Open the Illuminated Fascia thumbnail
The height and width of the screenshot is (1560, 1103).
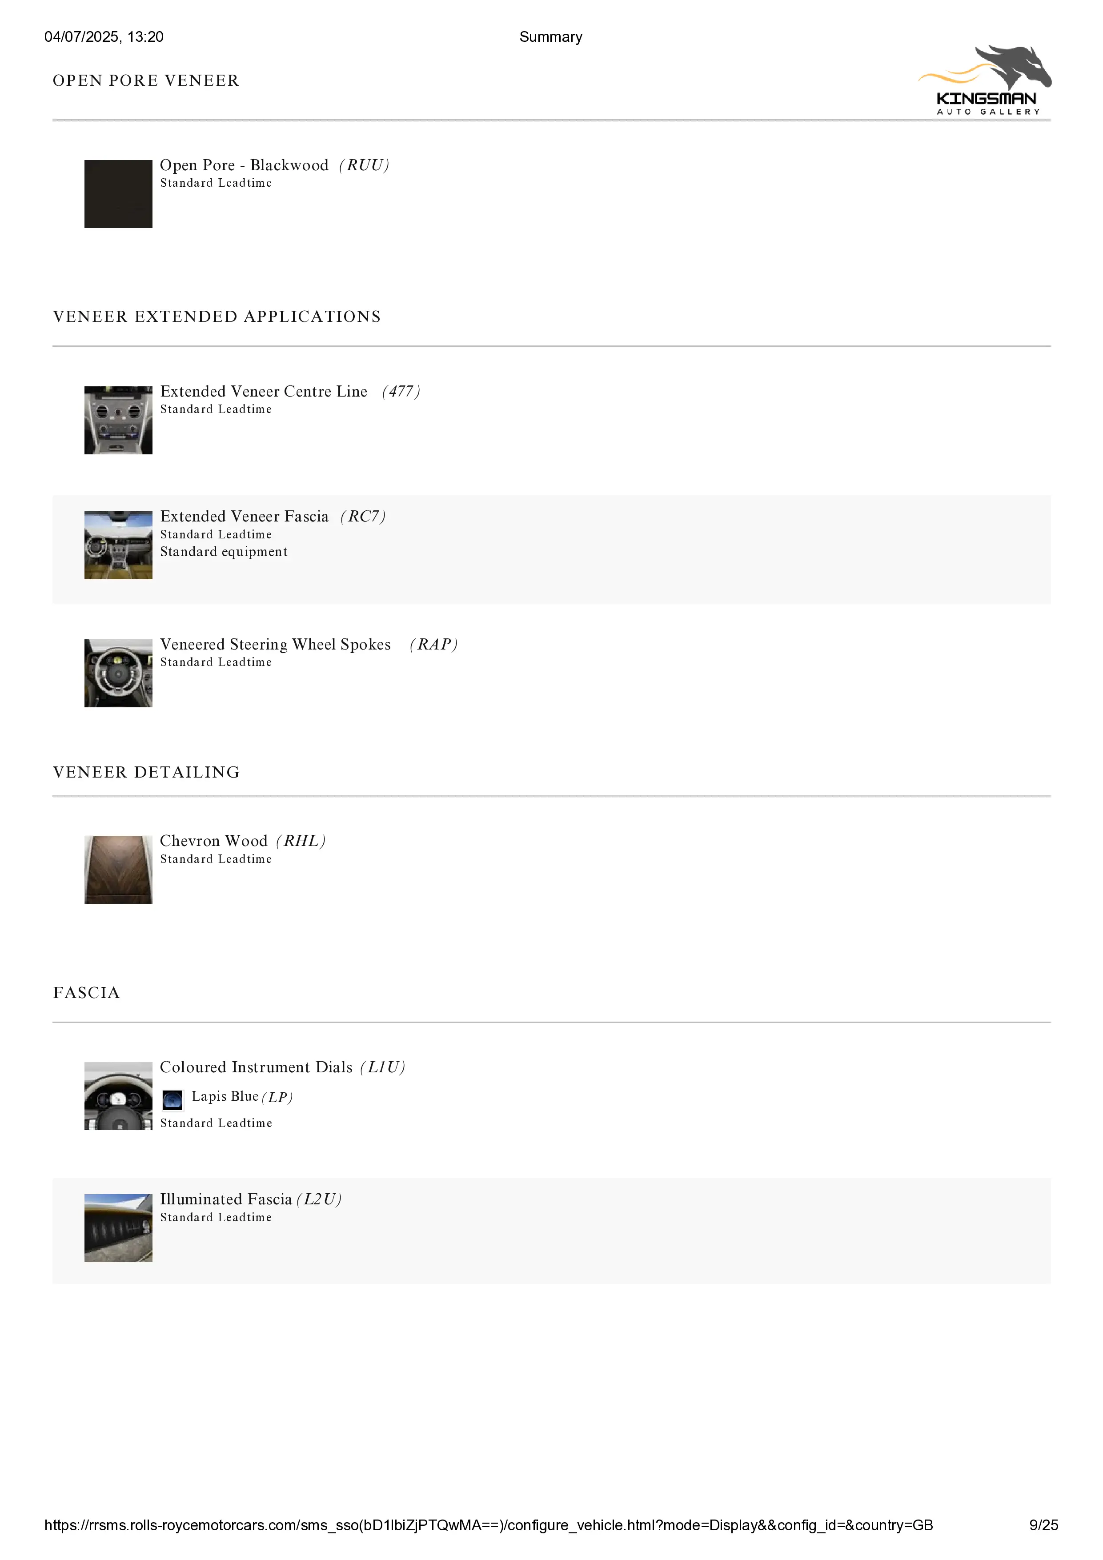[x=118, y=1228]
